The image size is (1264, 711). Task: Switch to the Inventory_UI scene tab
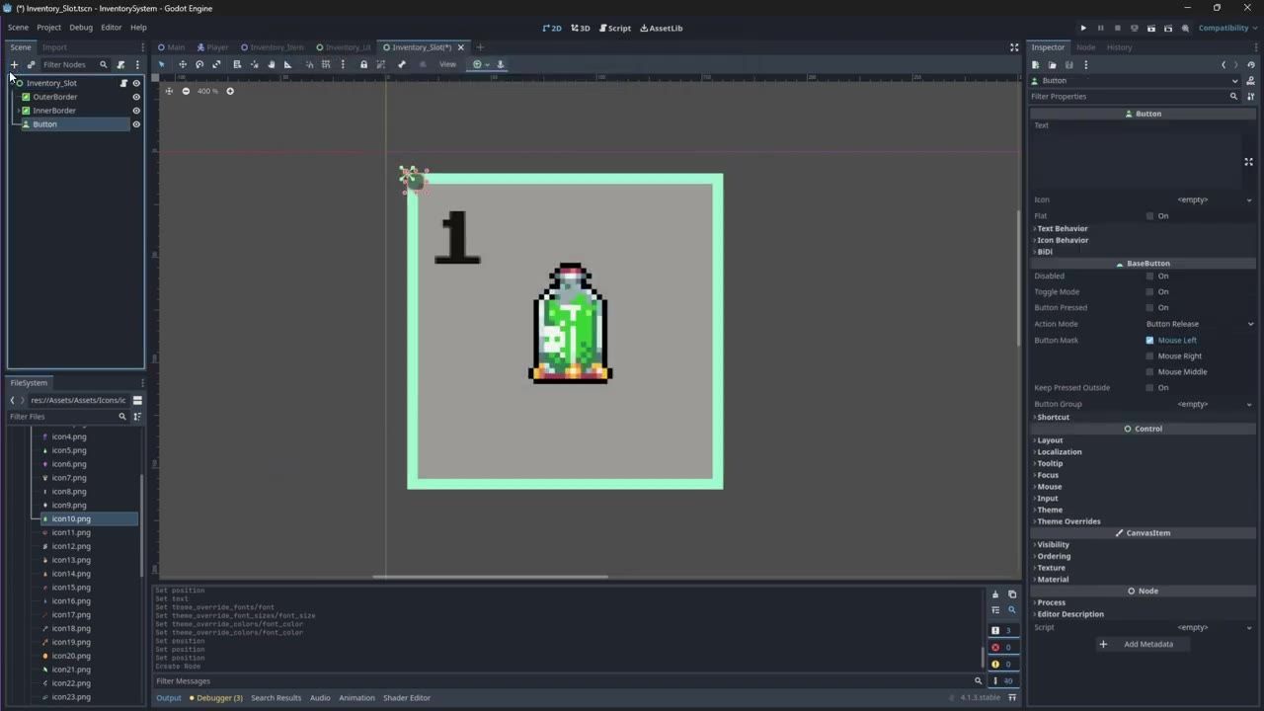click(344, 47)
